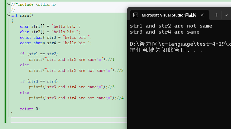Click the 'const char* str3' declaration line
The image size is (231, 129).
tap(56, 37)
